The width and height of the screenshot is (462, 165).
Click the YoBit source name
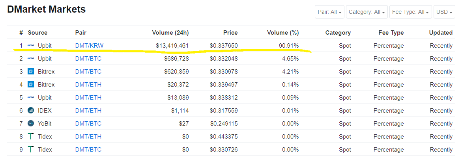click(45, 124)
